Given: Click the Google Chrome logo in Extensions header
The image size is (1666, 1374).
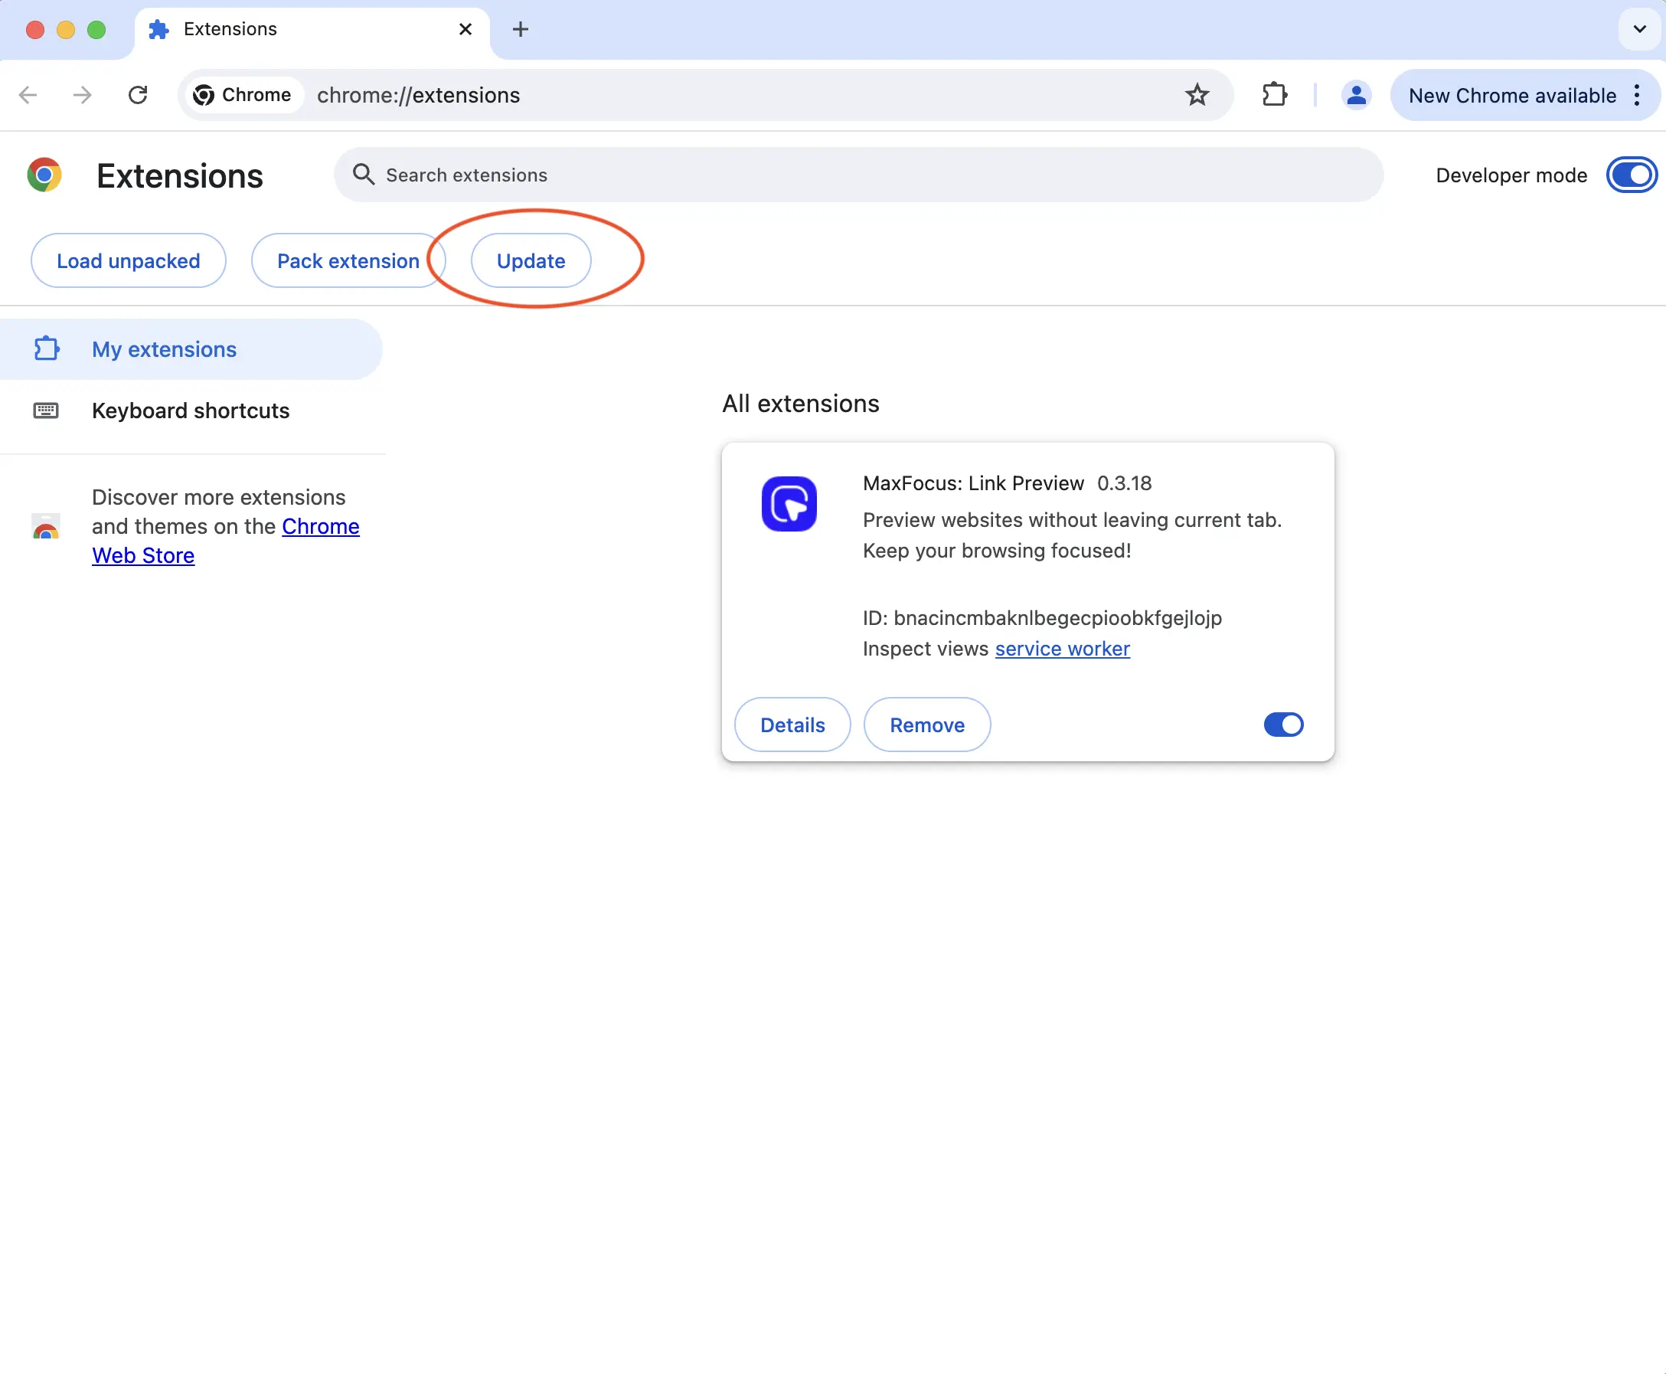Looking at the screenshot, I should pyautogui.click(x=47, y=175).
